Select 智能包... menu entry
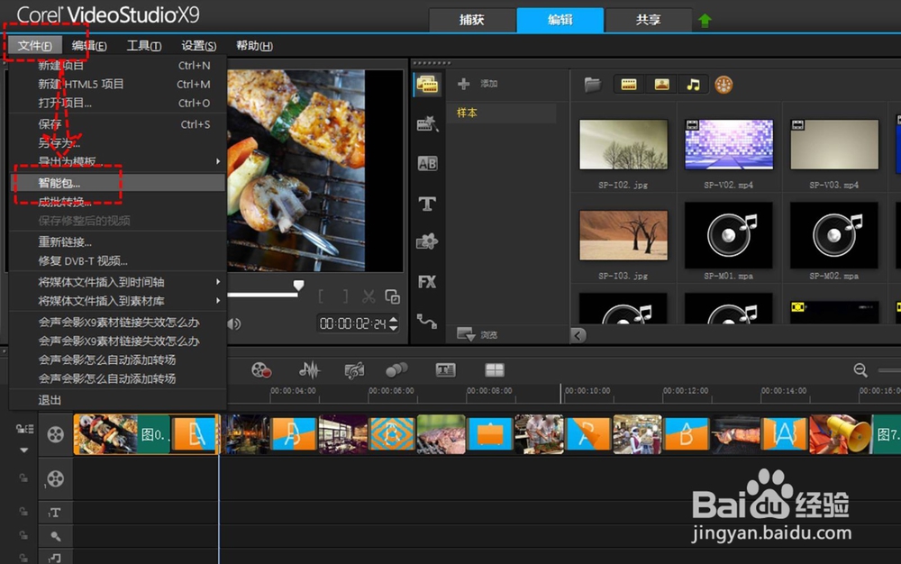 click(118, 183)
